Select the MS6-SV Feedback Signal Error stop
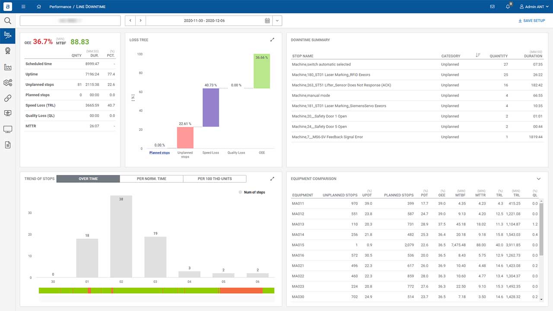This screenshot has height=311, width=553. click(417, 137)
